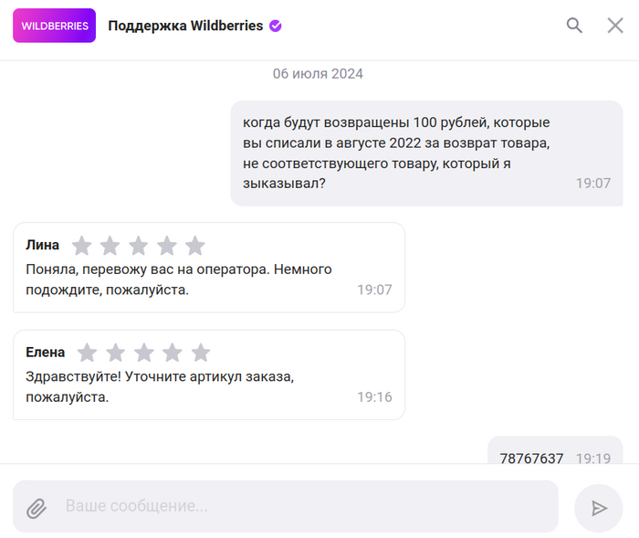Click the Wildberries logo badge
The image size is (639, 538).
pos(54,26)
